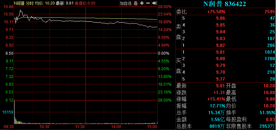
Task: Click the arrow-to-bar jump-to-end icon
Action: [154, 3]
